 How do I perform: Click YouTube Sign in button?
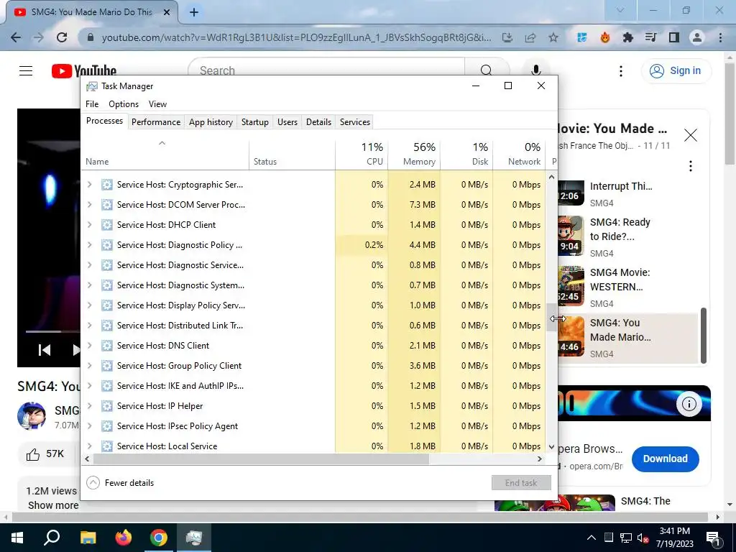pos(676,71)
